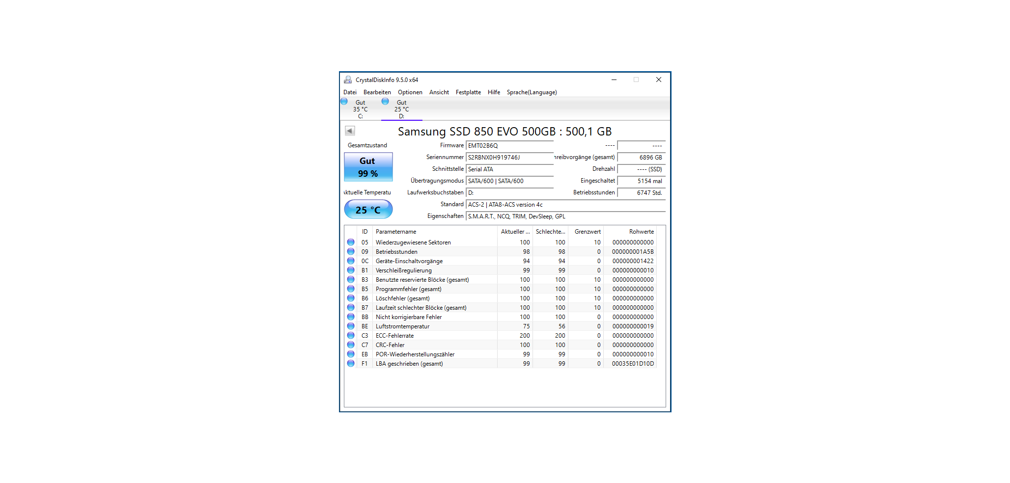Click status orb for Wiederzugewiesene Sektoren row
The width and height of the screenshot is (1010, 483).
(351, 242)
